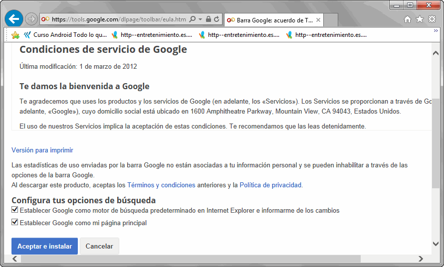The height and width of the screenshot is (267, 444).
Task: Open Política de privacidad link
Action: (x=270, y=185)
